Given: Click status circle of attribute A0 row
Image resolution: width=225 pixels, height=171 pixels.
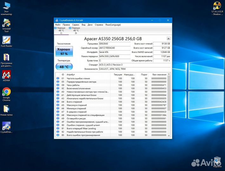Looking at the screenshot, I should [58, 92].
